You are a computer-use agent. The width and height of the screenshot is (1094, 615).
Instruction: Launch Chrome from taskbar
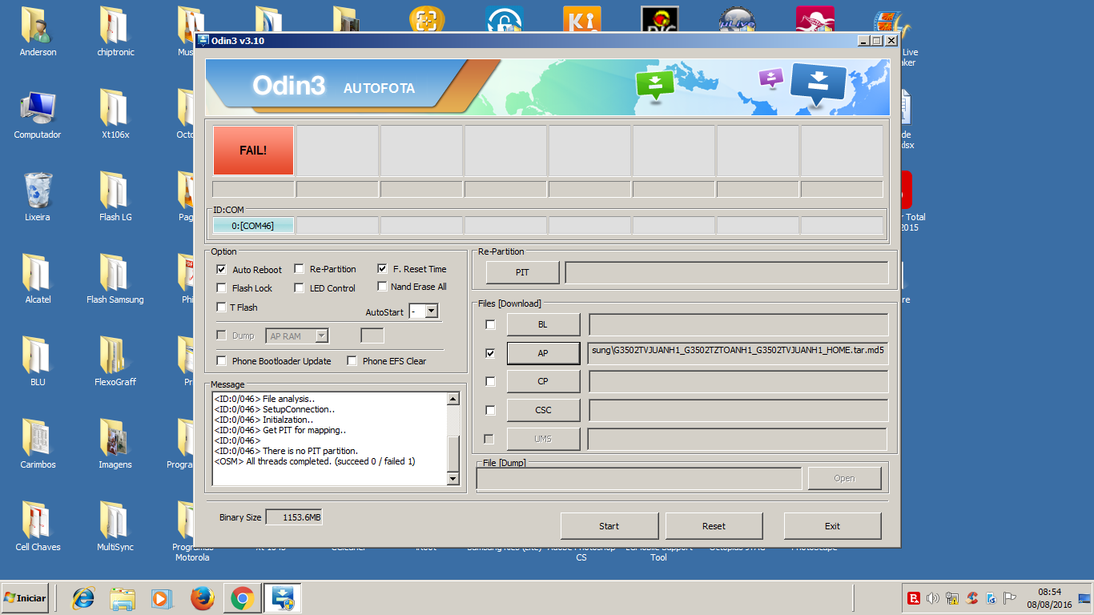tap(243, 598)
